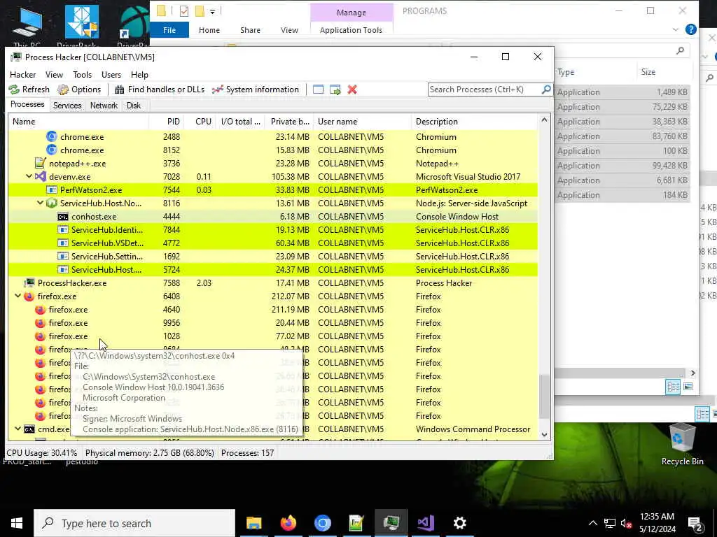Select the cmd.exe process icon
Screen dimensions: 717x537
click(x=29, y=429)
